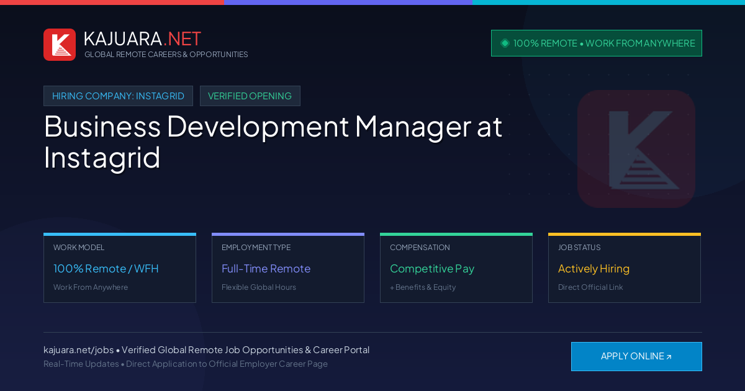Click the Apply Online button
This screenshot has height=391, width=745.
(x=636, y=356)
